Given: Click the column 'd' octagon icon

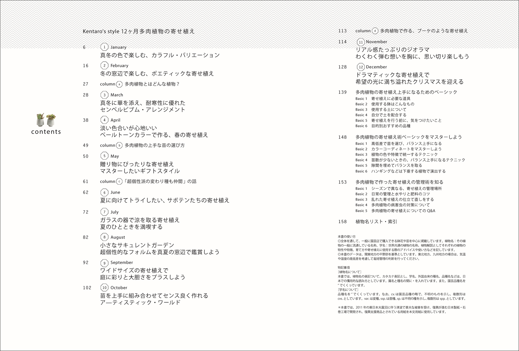Looking at the screenshot, I should click(x=375, y=31).
